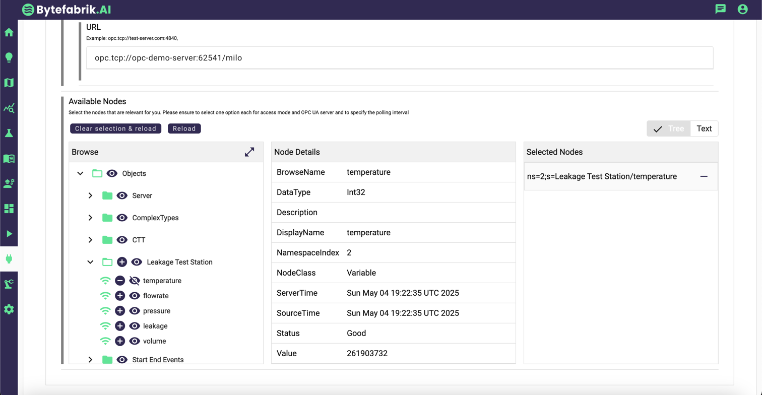Click the home icon in sidebar
Image resolution: width=762 pixels, height=395 pixels.
coord(9,33)
